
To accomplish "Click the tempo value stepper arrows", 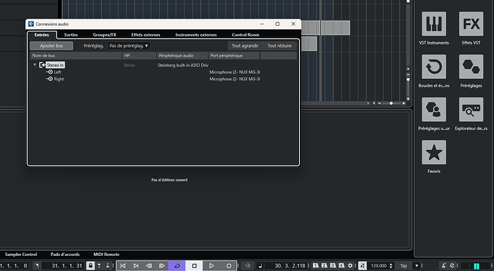I will 391,266.
